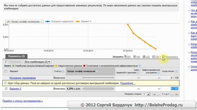The image size is (197, 110).
Task: Click help icon next to key legend
Action: pyautogui.click(x=140, y=66)
